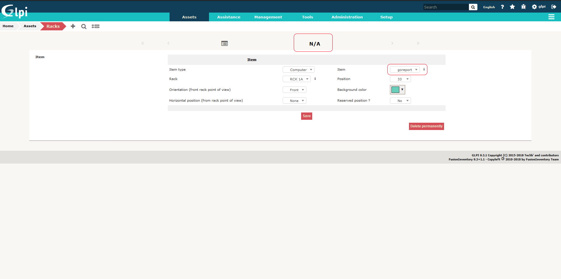Open the Administration menu
561x279 pixels.
[347, 17]
